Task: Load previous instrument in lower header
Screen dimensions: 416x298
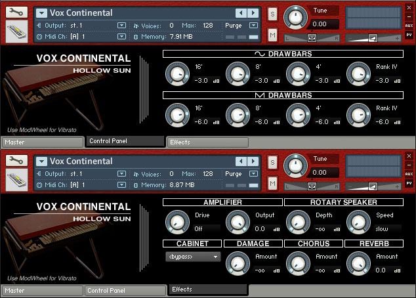Action: click(x=241, y=161)
